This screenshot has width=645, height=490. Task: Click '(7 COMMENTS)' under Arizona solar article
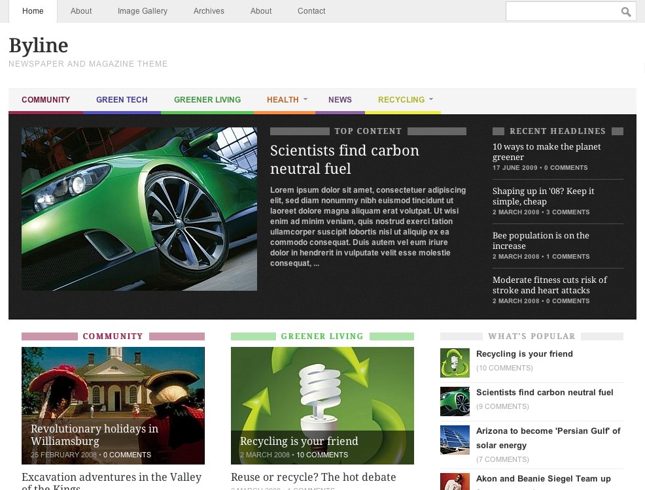[x=502, y=459]
